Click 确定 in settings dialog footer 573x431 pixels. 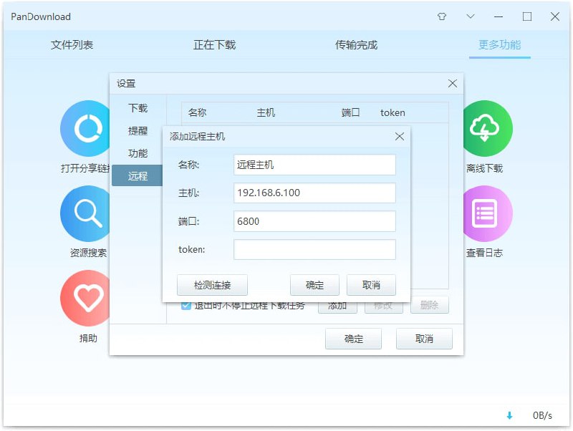click(x=353, y=339)
